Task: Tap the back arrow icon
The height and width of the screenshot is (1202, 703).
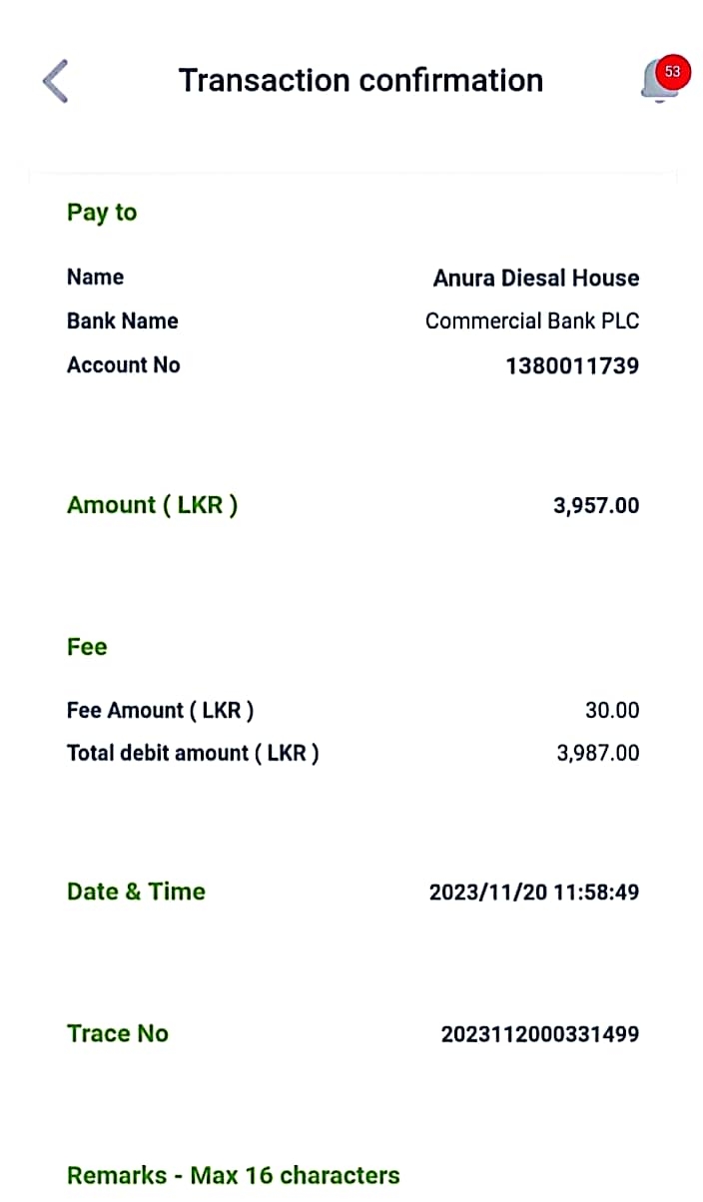Action: click(56, 81)
